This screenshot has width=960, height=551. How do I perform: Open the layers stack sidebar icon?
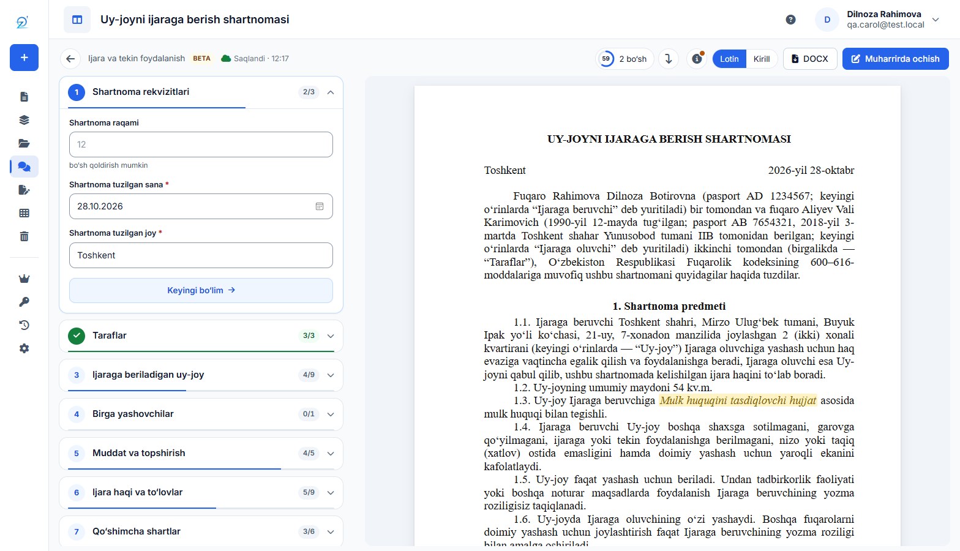[24, 120]
